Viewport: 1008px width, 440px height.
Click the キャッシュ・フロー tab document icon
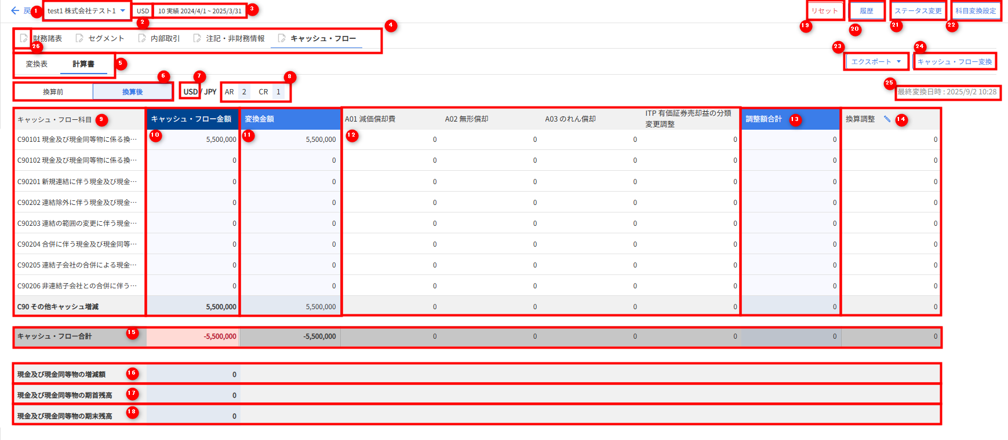pos(282,38)
